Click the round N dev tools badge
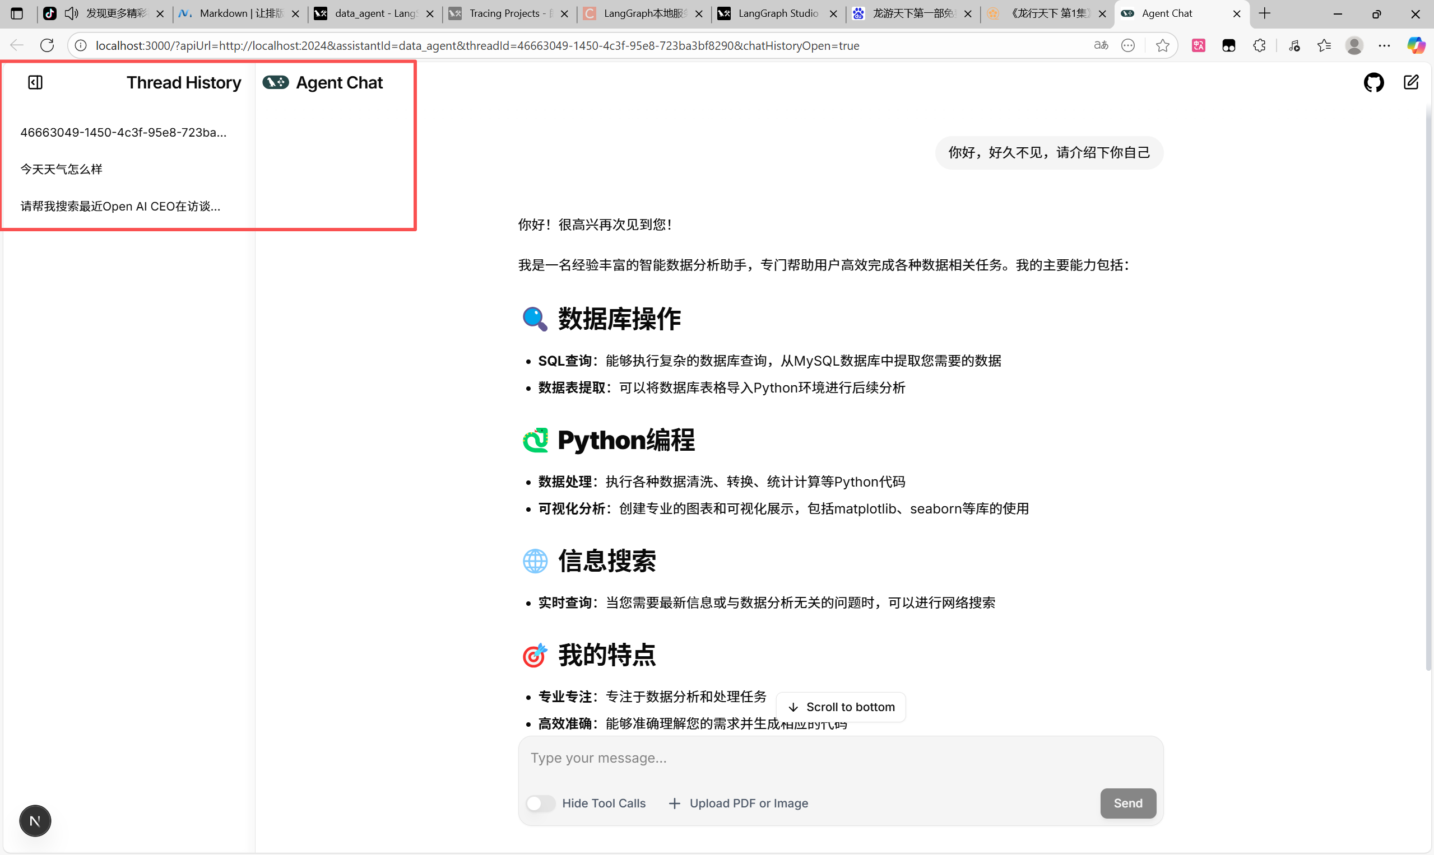 35,820
